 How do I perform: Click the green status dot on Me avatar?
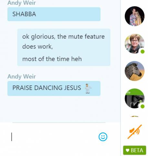click(x=143, y=106)
